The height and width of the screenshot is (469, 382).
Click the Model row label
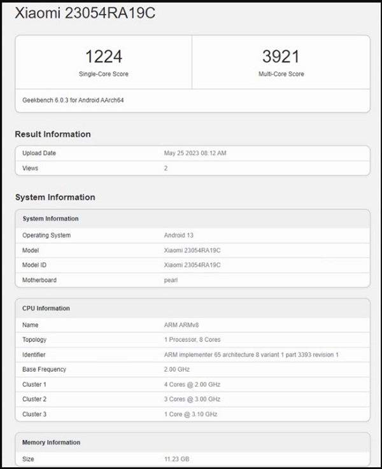[x=31, y=250]
